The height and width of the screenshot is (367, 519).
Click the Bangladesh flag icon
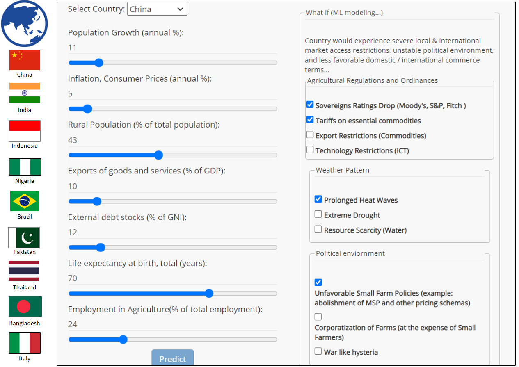click(x=25, y=307)
